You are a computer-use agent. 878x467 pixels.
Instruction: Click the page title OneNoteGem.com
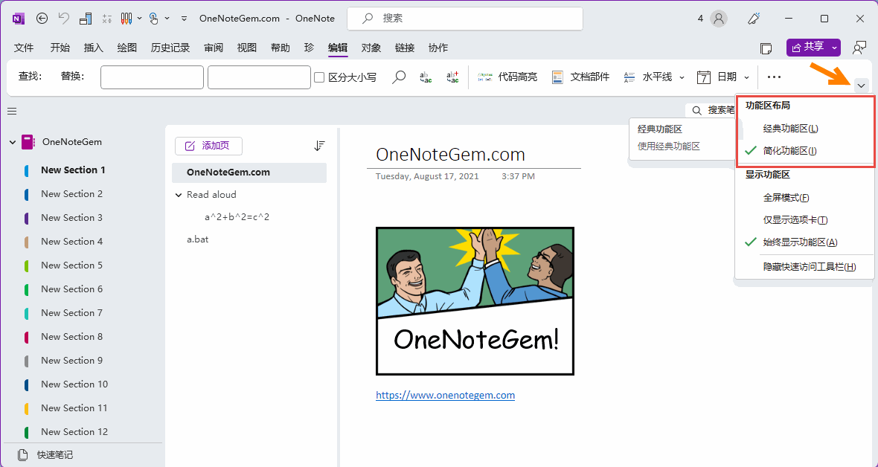451,155
